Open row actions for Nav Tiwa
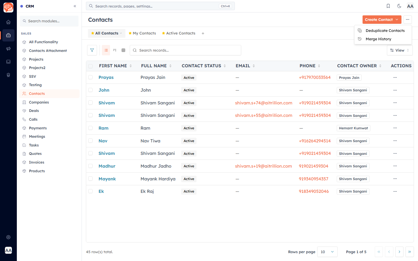The width and height of the screenshot is (418, 261). click(395, 141)
